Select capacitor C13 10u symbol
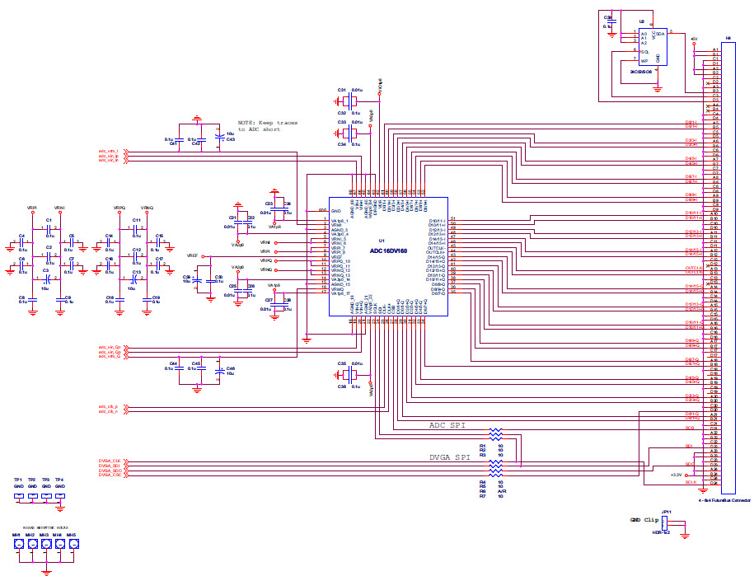754x576 pixels. pyautogui.click(x=133, y=281)
